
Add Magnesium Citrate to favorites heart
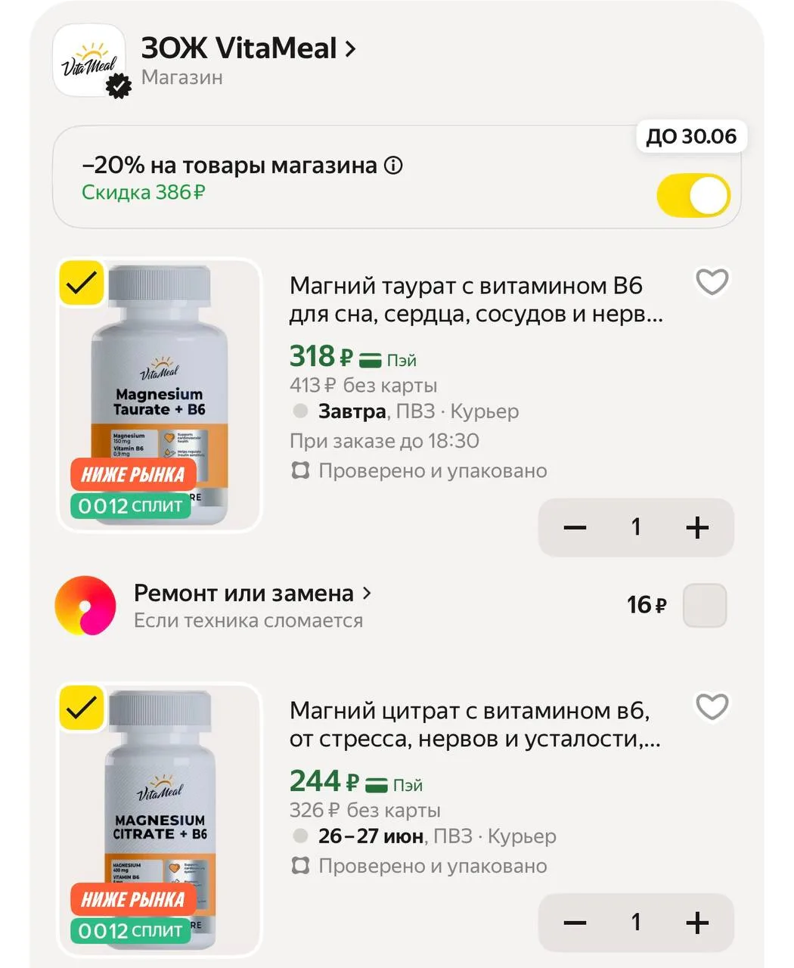coord(712,707)
